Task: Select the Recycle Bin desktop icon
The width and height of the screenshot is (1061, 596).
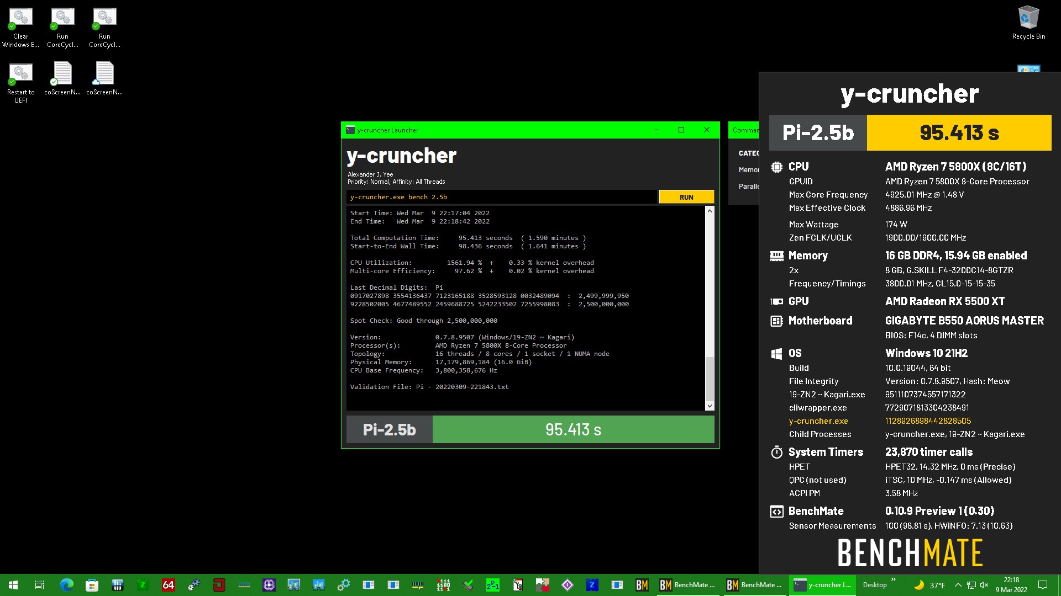Action: (1028, 23)
